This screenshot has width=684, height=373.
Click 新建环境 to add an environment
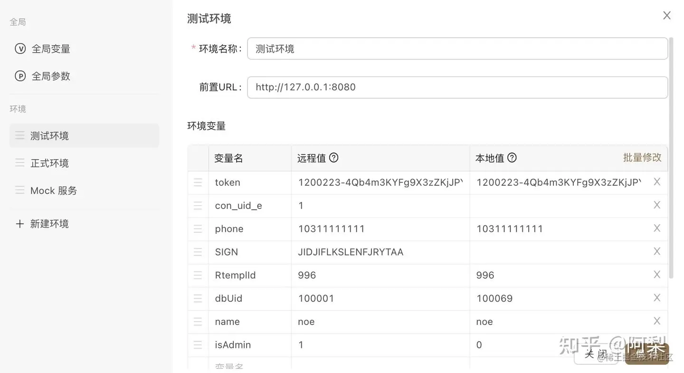pos(49,223)
